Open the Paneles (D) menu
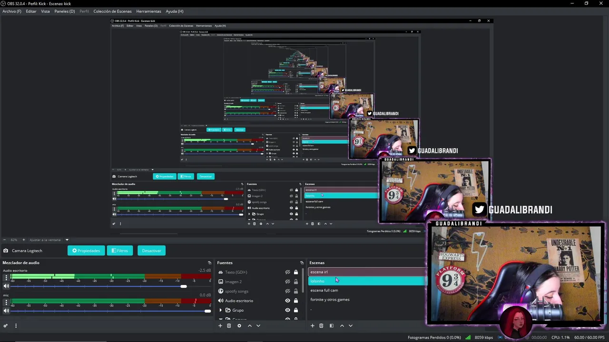 [x=65, y=11]
